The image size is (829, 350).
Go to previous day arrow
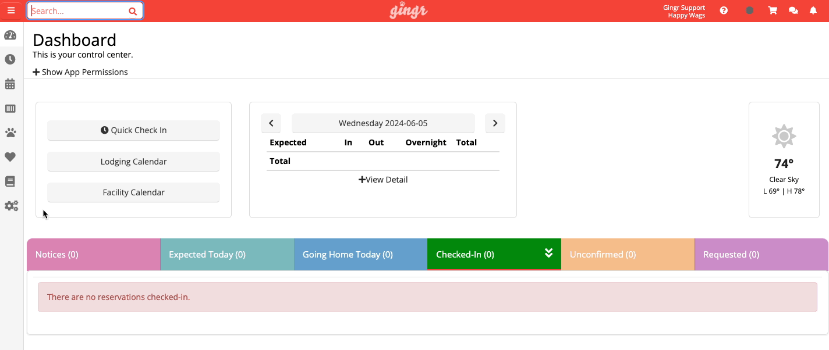click(271, 123)
